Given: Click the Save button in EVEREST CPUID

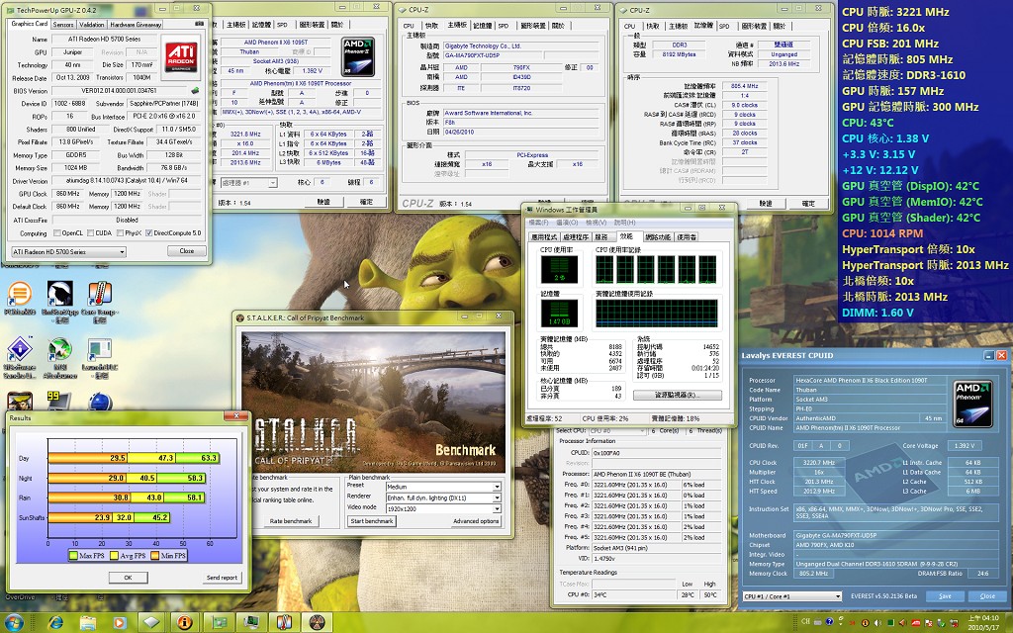Looking at the screenshot, I should tap(945, 596).
